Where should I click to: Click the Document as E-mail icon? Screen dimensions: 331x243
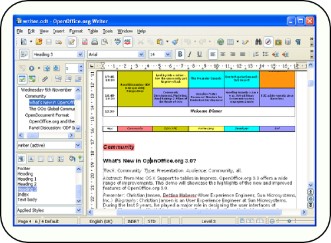58,42
